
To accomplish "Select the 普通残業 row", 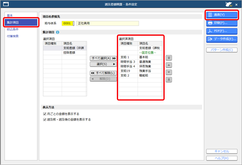I will coord(141,62).
